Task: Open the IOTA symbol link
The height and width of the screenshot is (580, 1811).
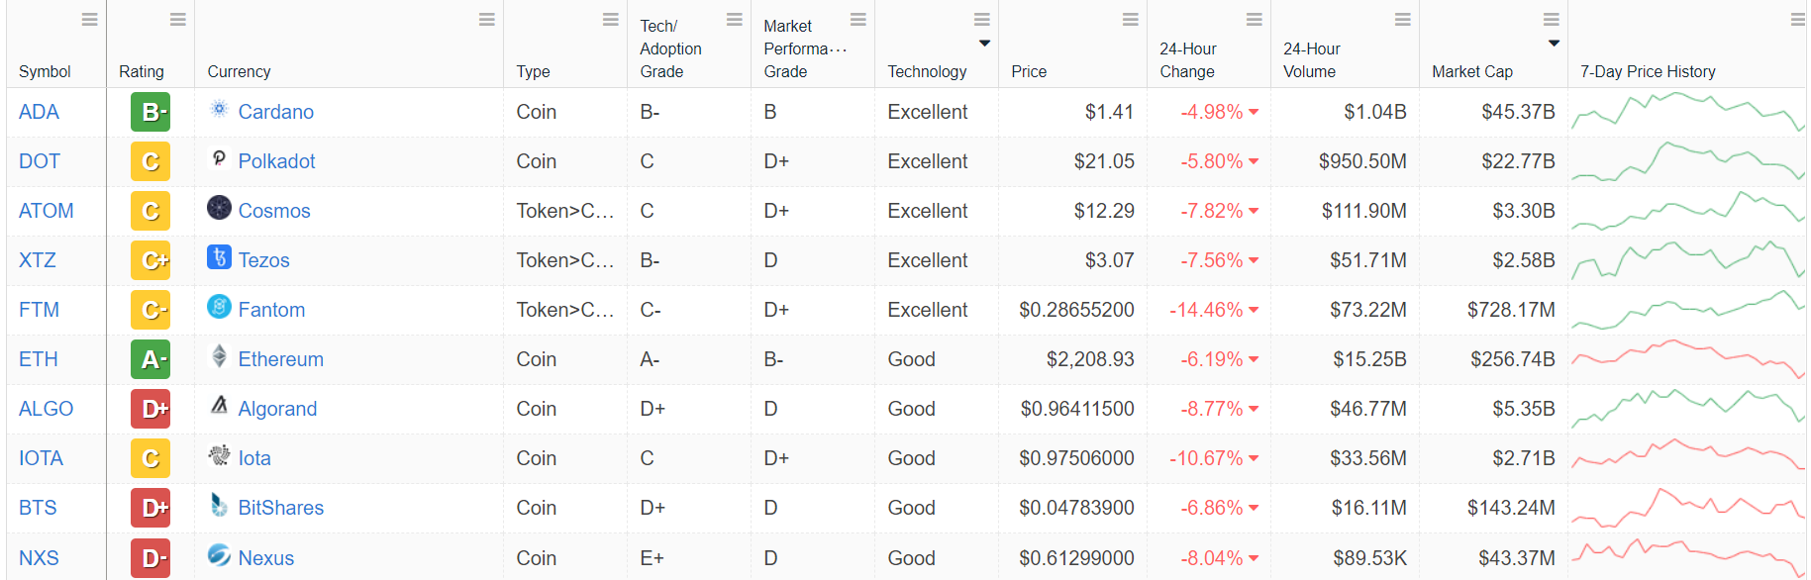Action: pyautogui.click(x=41, y=458)
